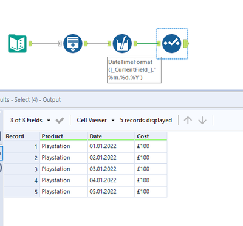
Task: Click the Record ID tool's output anchor
Action: 86,43
